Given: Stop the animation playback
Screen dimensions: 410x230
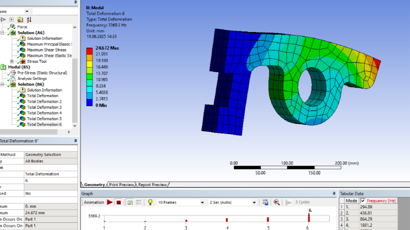Looking at the screenshot, I should pos(119,202).
